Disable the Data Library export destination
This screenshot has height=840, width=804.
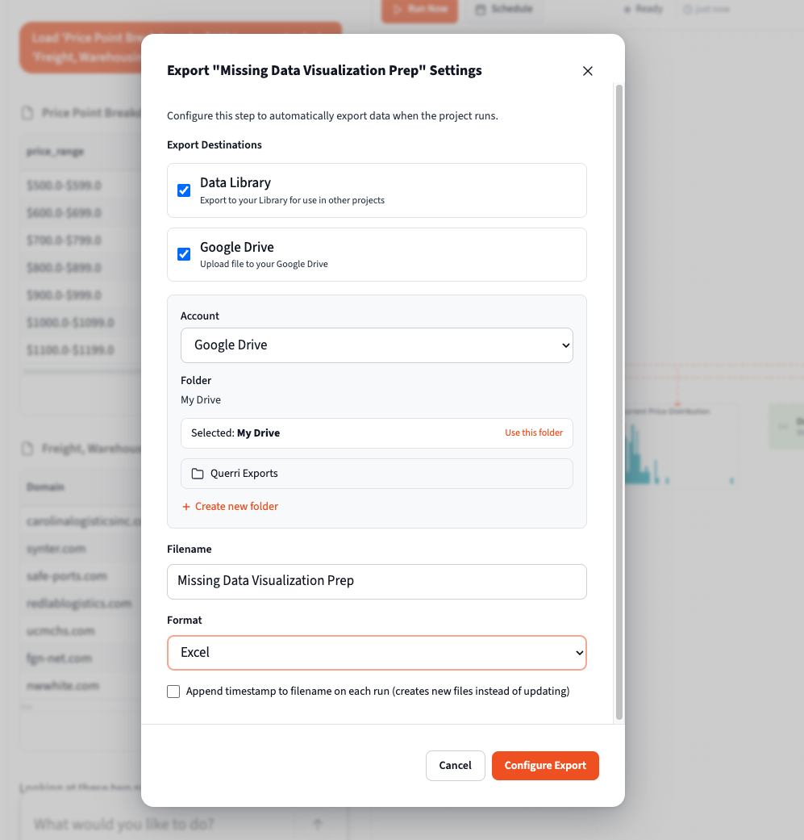[x=184, y=190]
